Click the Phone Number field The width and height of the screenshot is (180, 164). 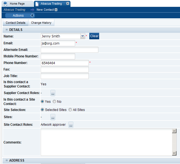pyautogui.click(x=65, y=63)
